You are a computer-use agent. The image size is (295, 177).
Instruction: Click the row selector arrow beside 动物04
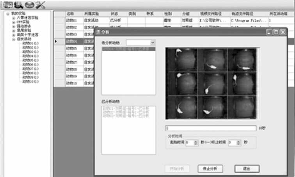tap(56, 41)
